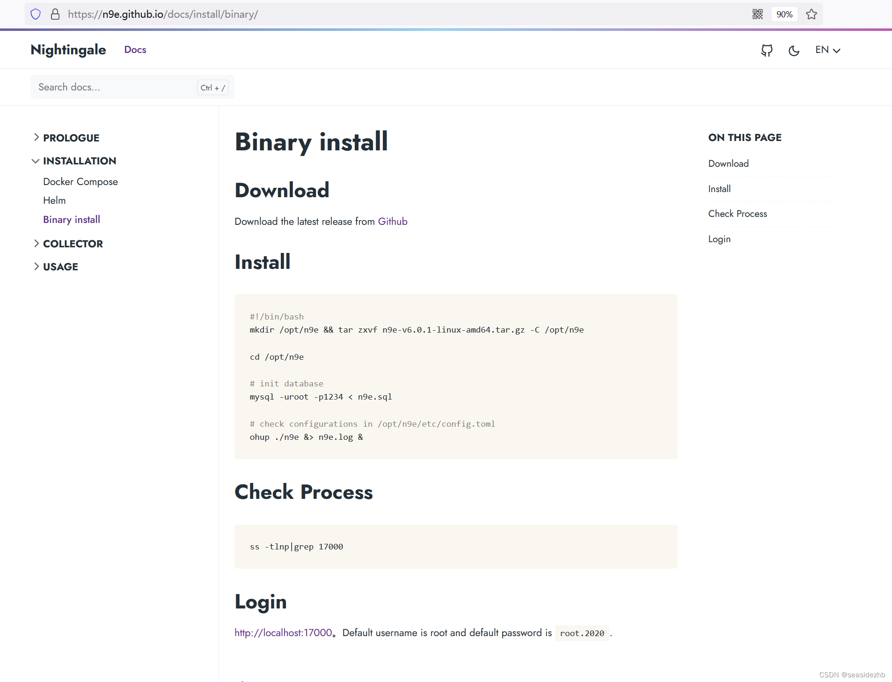Viewport: 892px width, 682px height.
Task: Click the 'mysql -uroot -p1234' command line
Action: (321, 397)
